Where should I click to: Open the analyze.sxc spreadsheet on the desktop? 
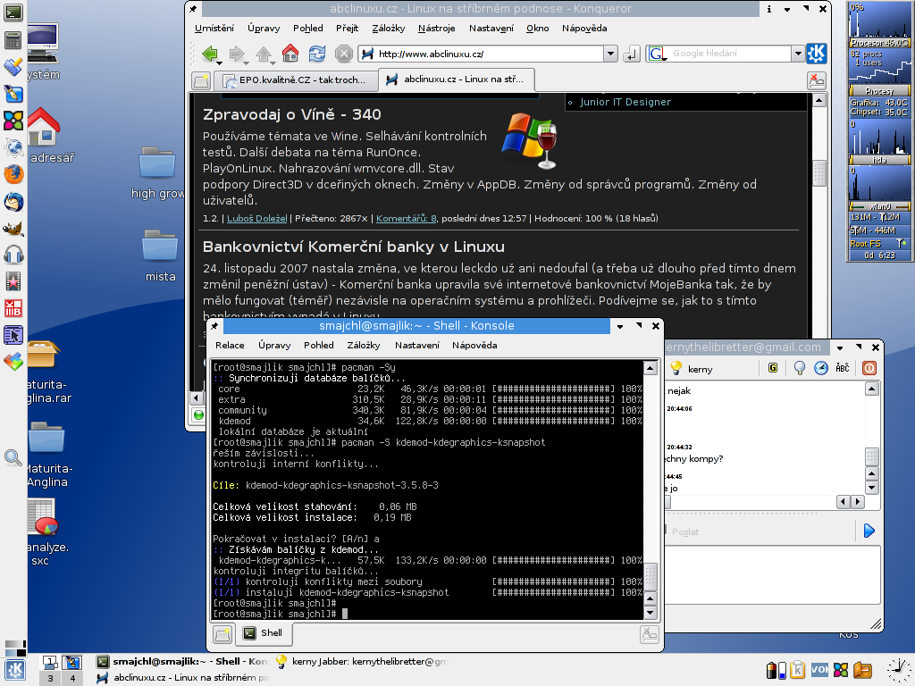(x=46, y=532)
